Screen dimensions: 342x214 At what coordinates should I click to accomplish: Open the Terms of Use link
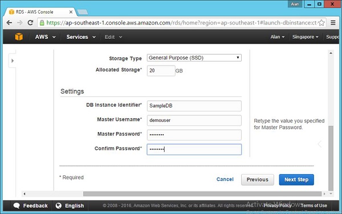point(314,205)
